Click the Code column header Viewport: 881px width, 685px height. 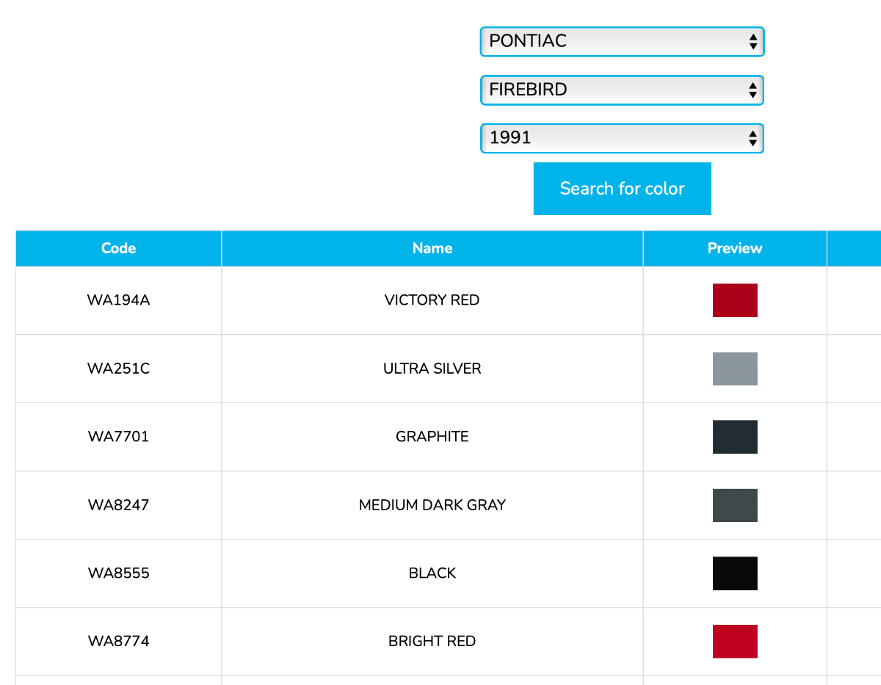[x=118, y=248]
